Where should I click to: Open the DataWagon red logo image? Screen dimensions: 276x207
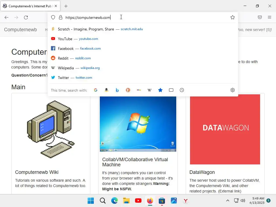click(x=225, y=129)
